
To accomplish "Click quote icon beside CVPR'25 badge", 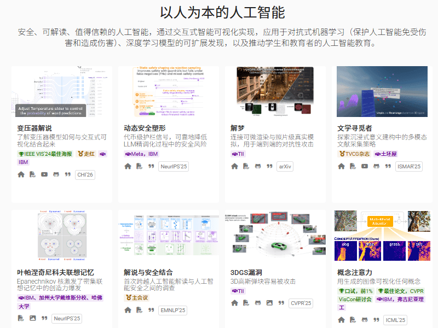I will point(281,303).
